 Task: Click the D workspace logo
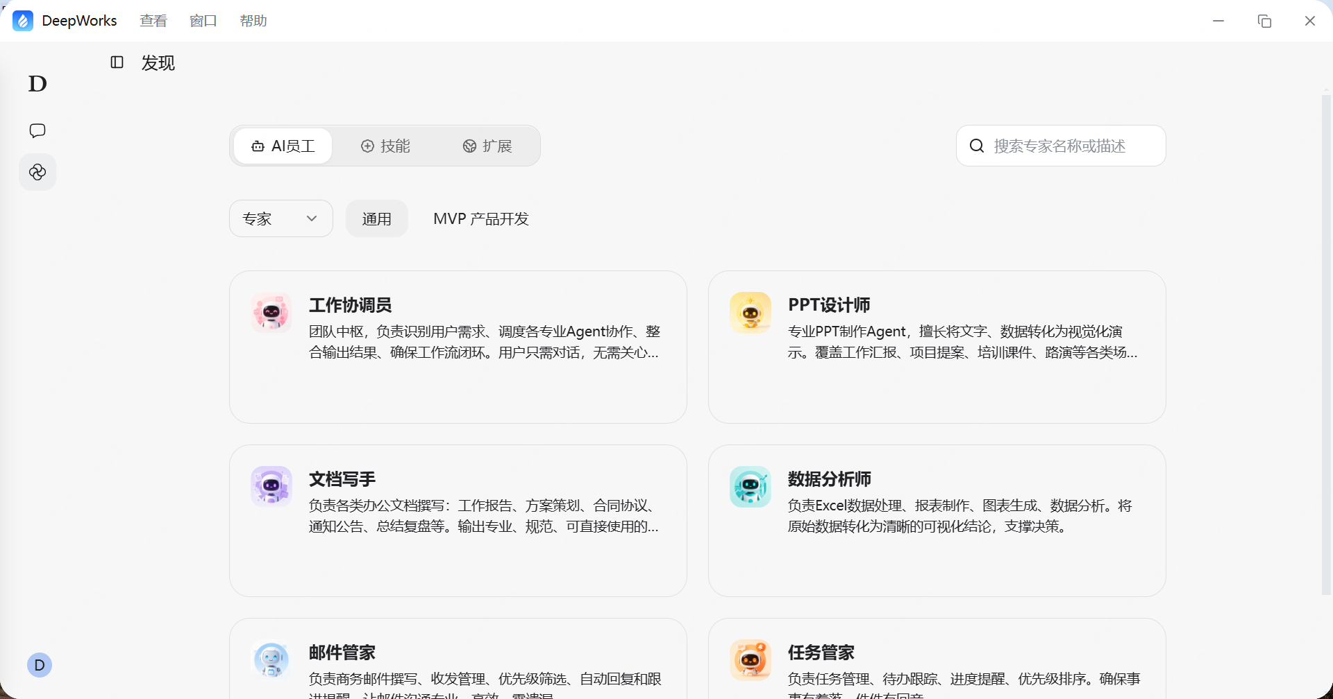37,84
